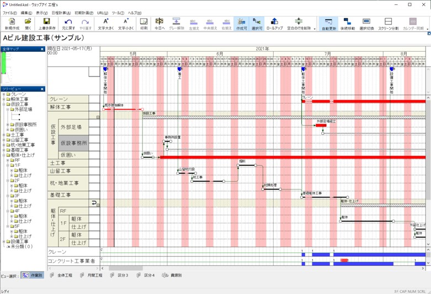The width and height of the screenshot is (431, 294).
Task: Click the ロールアップ (Roll up) icon
Action: click(x=274, y=24)
